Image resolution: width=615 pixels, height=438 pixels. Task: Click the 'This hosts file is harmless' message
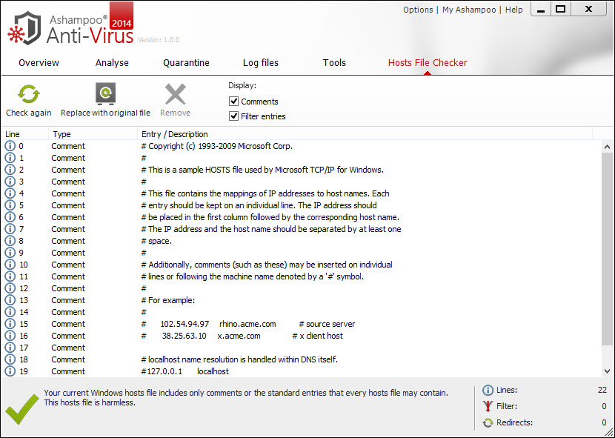click(90, 402)
